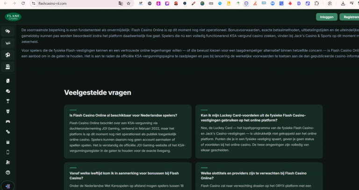Open the gift box promotions icon
This screenshot has width=359, height=190.
pyautogui.click(x=8, y=142)
